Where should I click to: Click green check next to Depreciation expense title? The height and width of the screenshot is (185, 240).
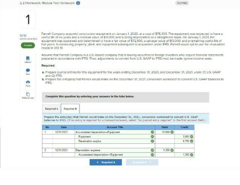pyautogui.click(x=152, y=150)
